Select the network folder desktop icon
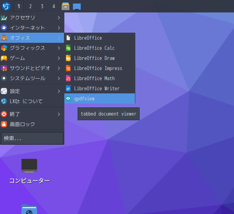The height and width of the screenshot is (214, 234). (29, 209)
